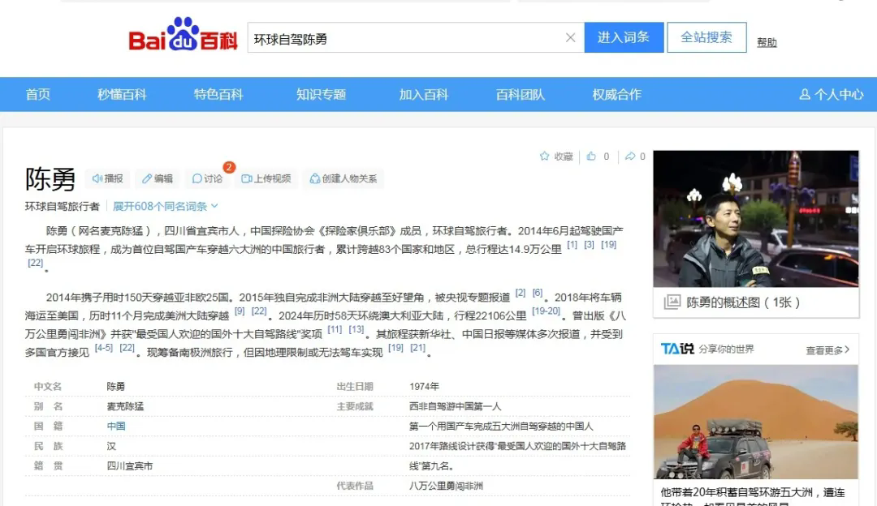Click the 进入词条 button

624,37
